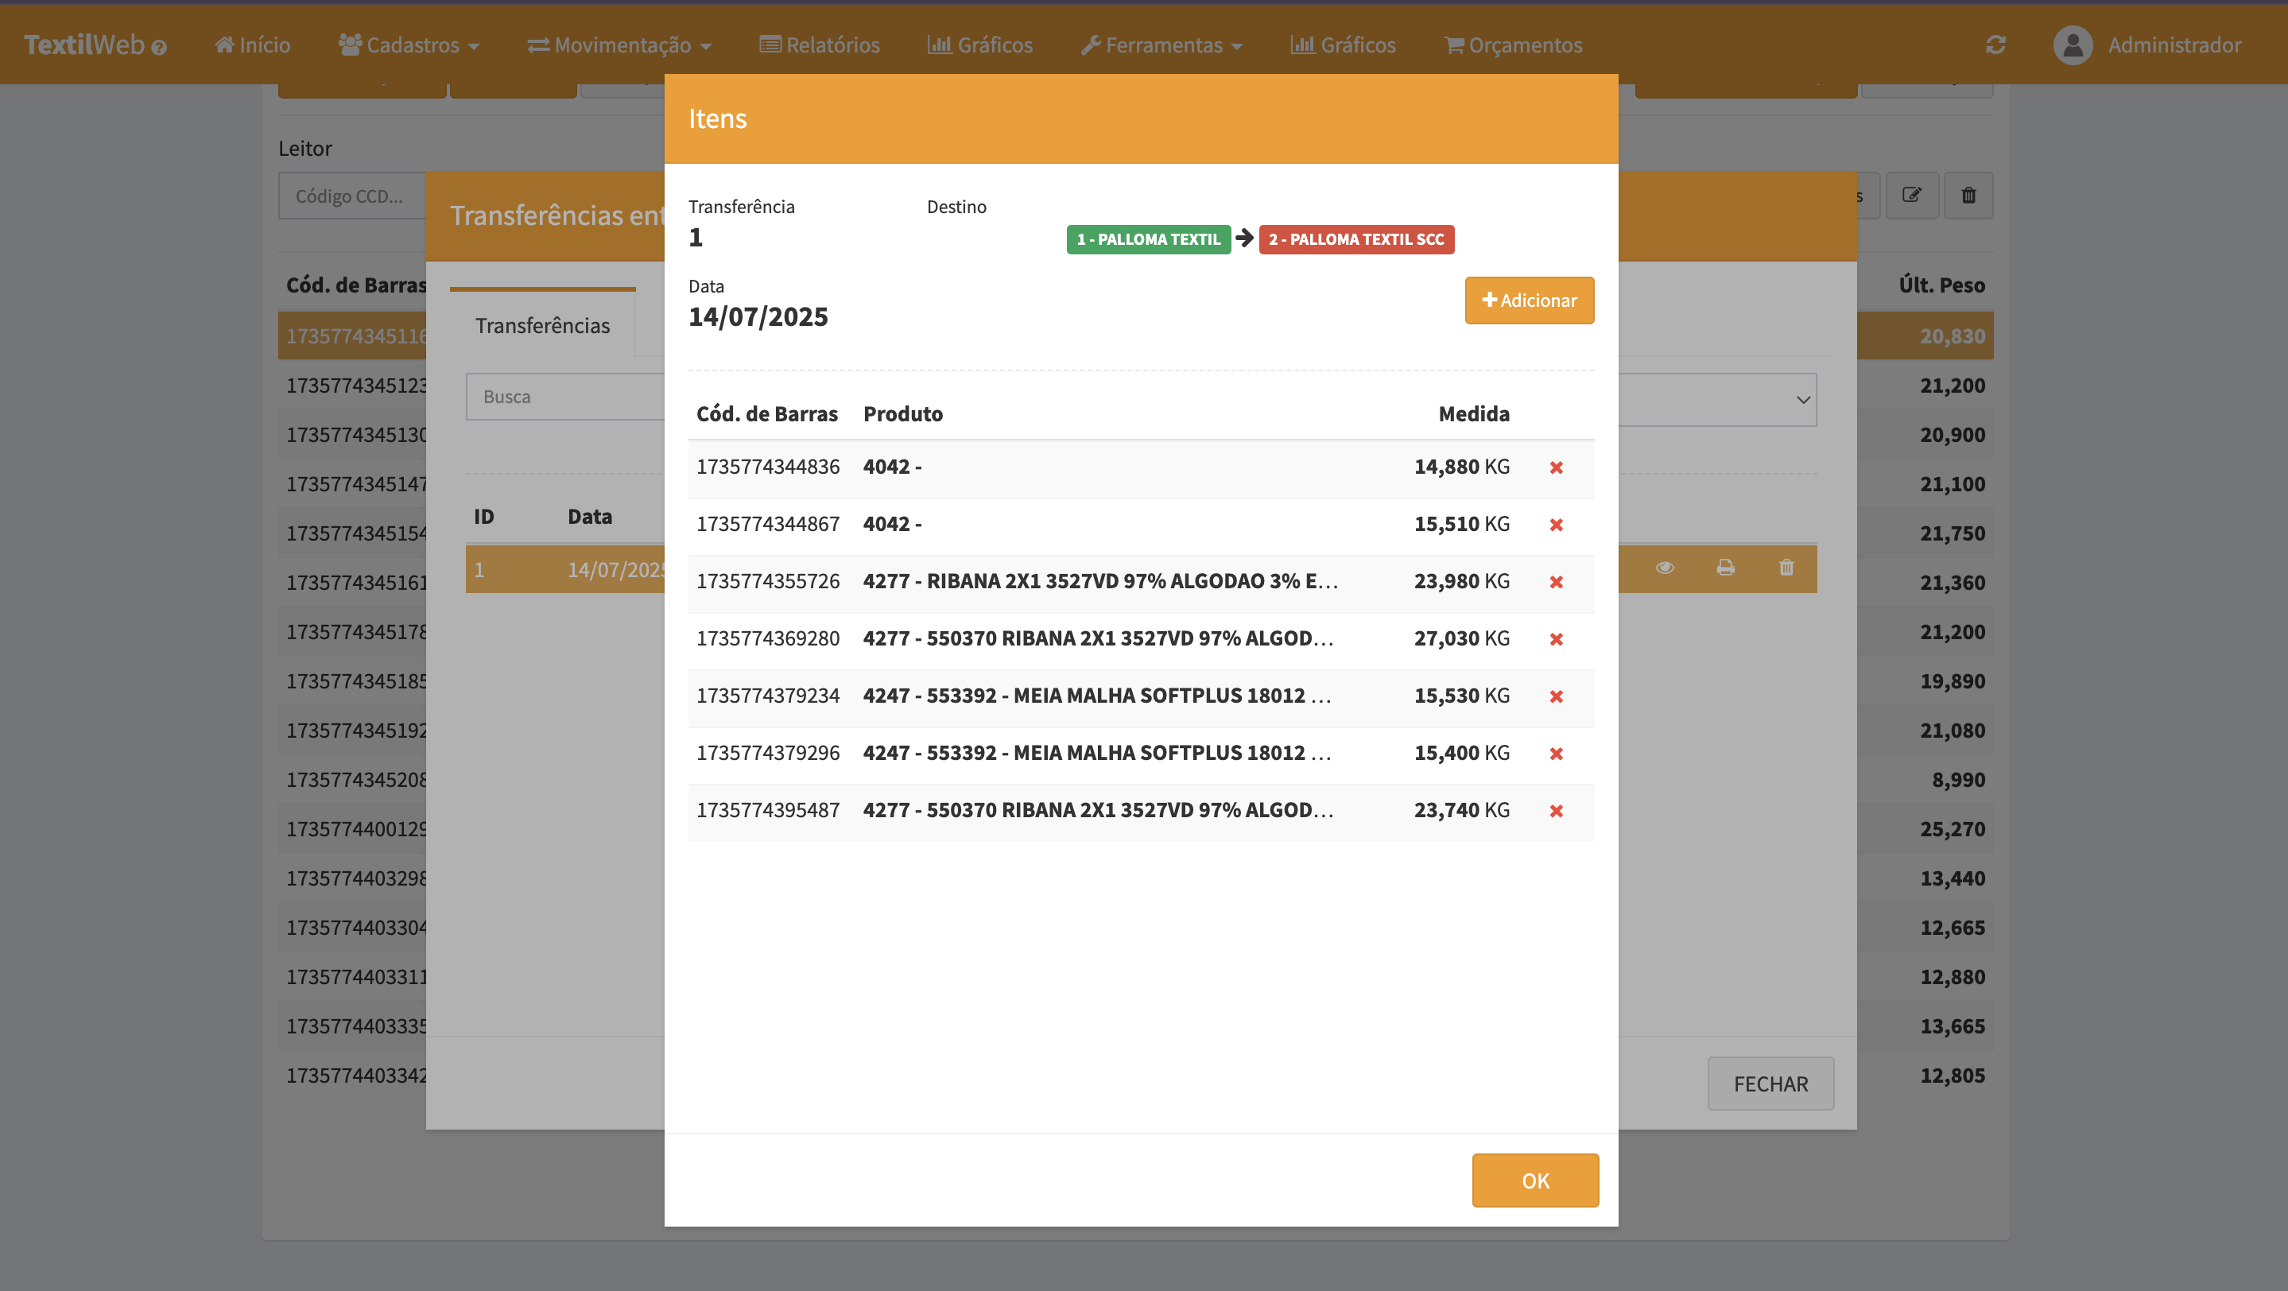2288x1291 pixels.
Task: Click the Administrador user avatar
Action: click(2073, 45)
